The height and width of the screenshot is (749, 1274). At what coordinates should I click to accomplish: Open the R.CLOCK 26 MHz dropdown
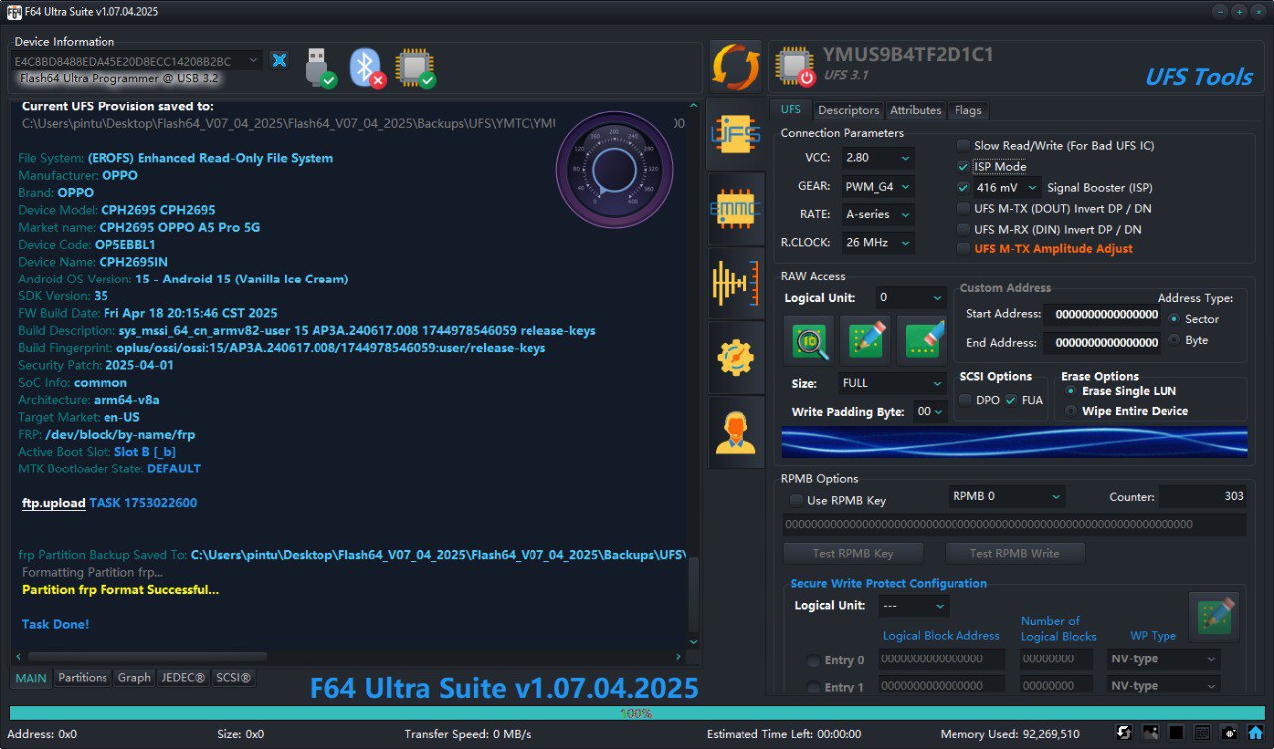point(877,242)
